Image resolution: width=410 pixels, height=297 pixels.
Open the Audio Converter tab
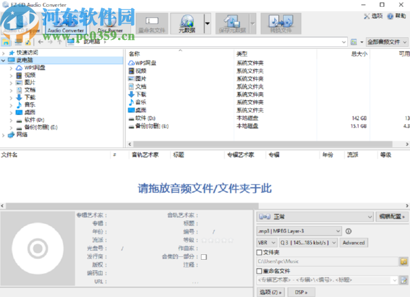66,24
